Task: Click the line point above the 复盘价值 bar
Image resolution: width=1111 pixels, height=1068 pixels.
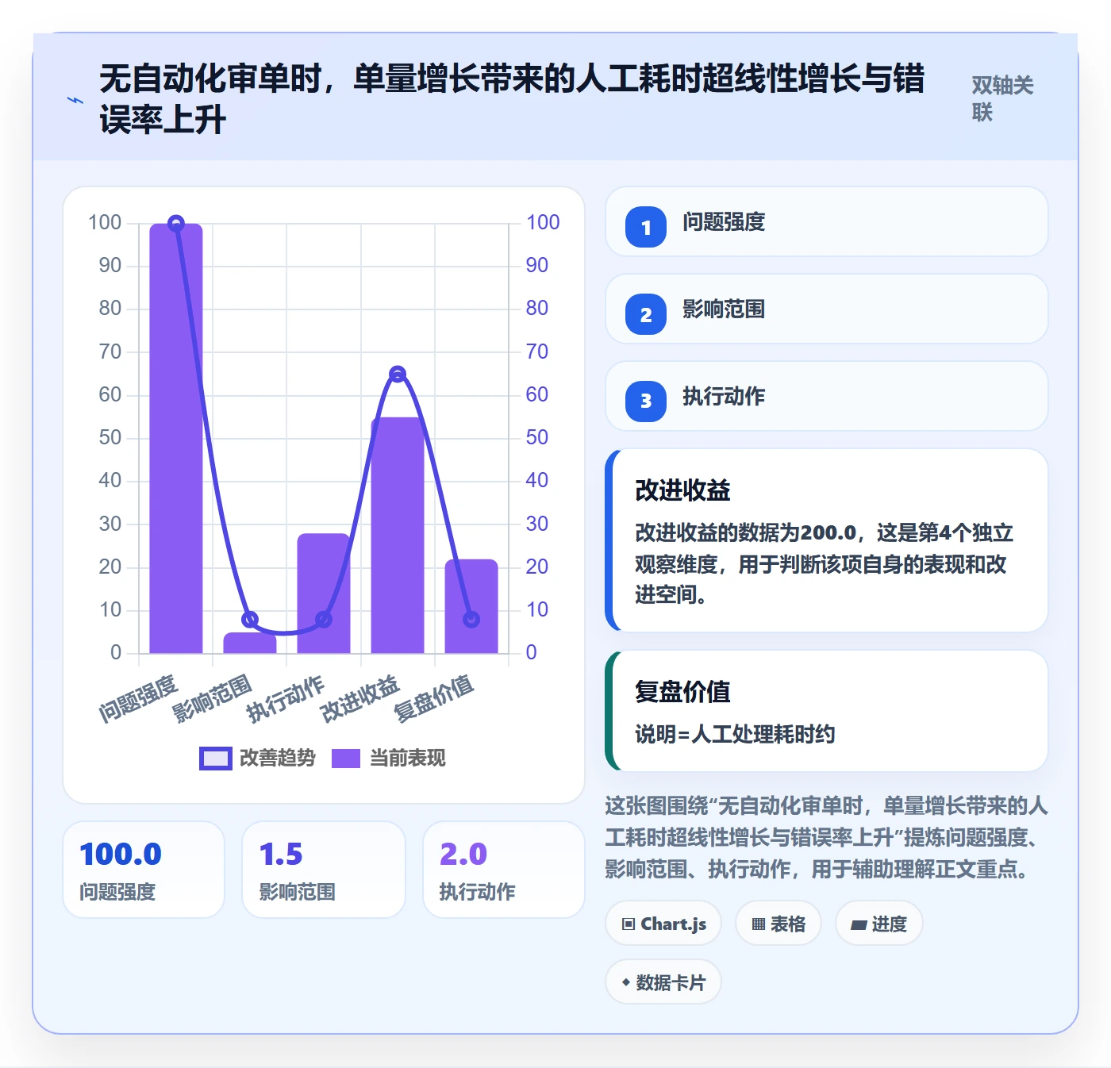Action: click(471, 619)
